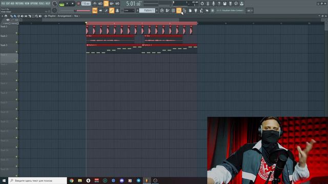Select the playlist zoom magnifier tool
This screenshot has width=328, height=184.
click(36, 16)
